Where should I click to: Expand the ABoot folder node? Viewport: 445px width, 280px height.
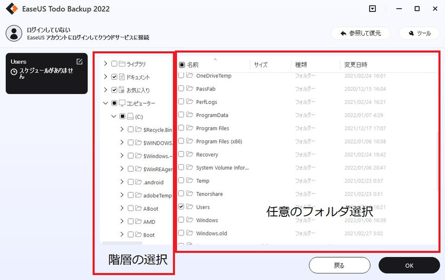point(122,208)
